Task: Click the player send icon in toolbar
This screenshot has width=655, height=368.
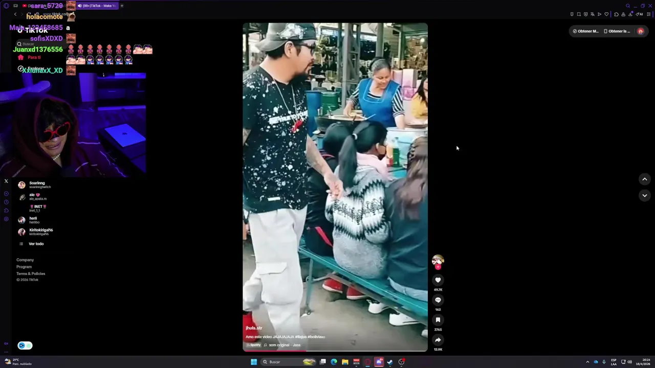Action: (x=600, y=14)
